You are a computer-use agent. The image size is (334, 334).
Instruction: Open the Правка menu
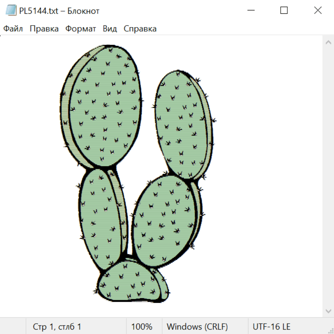44,29
